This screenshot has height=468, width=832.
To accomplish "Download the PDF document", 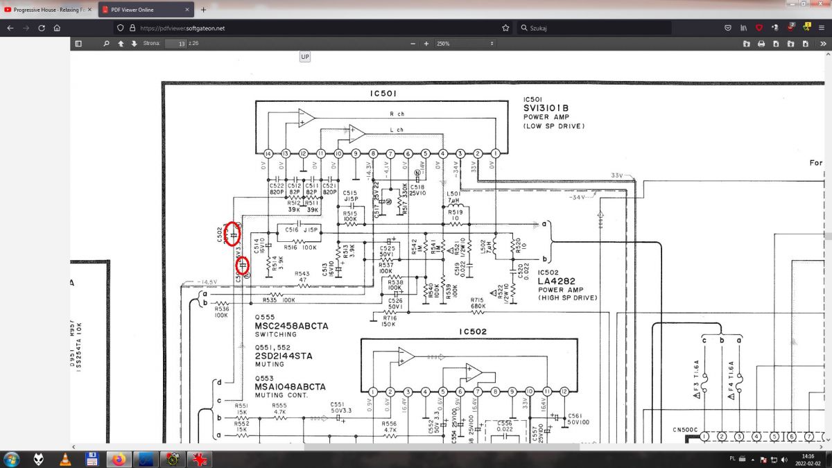I will coord(777,43).
